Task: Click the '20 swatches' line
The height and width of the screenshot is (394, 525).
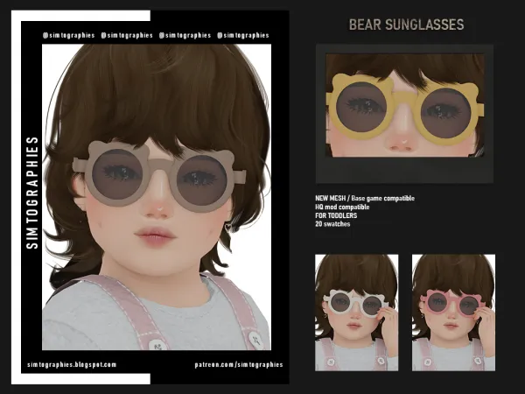Action: (332, 224)
